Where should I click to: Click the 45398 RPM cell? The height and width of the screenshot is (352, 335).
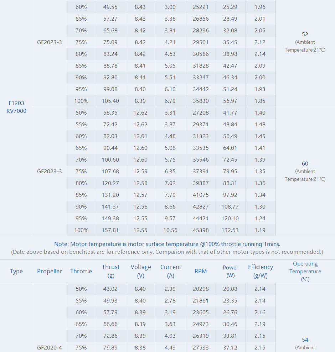point(201,230)
